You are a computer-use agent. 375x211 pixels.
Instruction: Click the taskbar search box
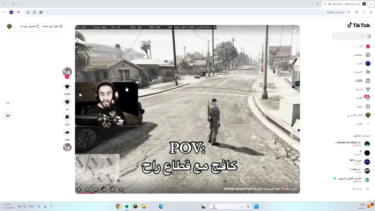pos(230,207)
